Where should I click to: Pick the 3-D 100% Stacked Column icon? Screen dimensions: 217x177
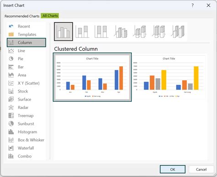point(159,31)
